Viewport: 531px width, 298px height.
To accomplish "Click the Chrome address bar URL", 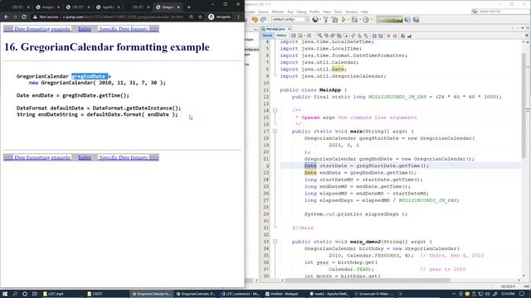I will pyautogui.click(x=123, y=17).
